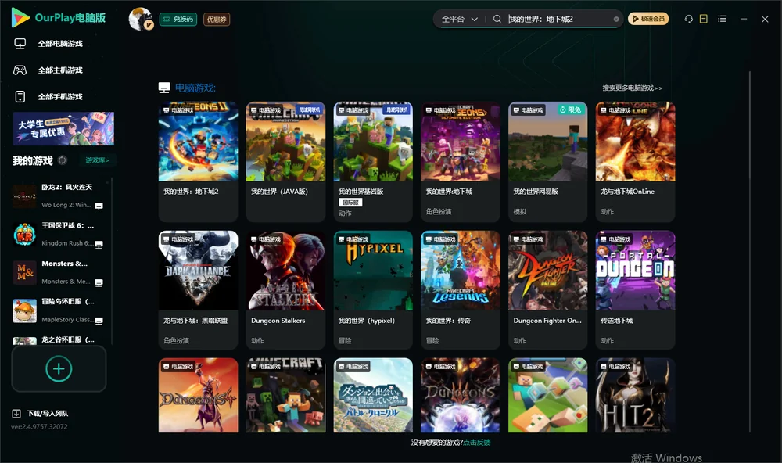
Task: Click the monitor icon beside 全部电脑游戏
Action: coord(20,44)
